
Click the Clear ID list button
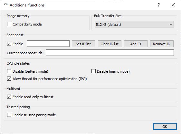110,44
